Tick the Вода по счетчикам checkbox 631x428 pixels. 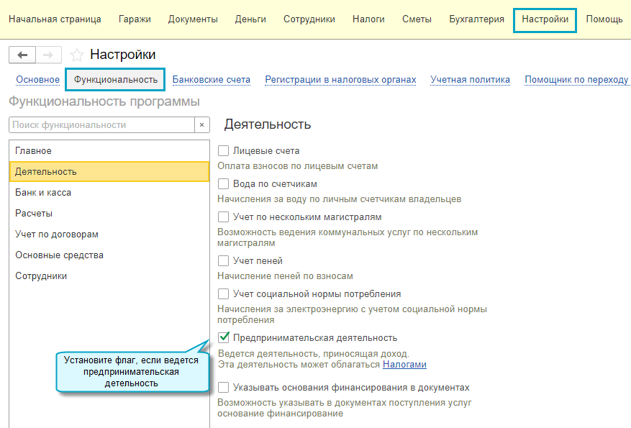tap(223, 184)
